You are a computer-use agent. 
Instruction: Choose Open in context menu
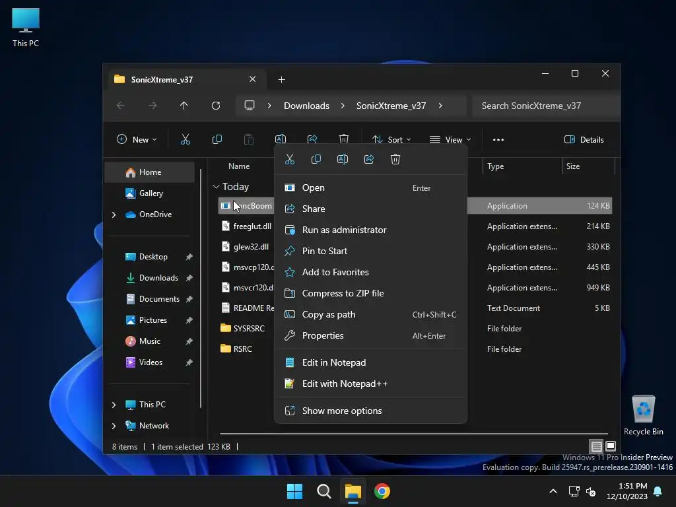point(370,188)
